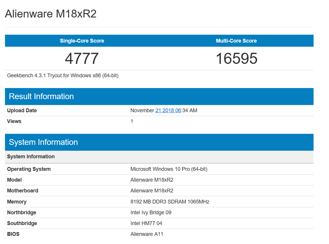Screen dimensions: 329x244
Task: Click the Views row label
Action: tap(14, 121)
